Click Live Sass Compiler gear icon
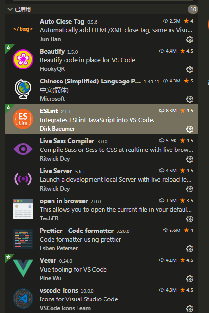The height and width of the screenshot is (313, 209). (x=189, y=159)
